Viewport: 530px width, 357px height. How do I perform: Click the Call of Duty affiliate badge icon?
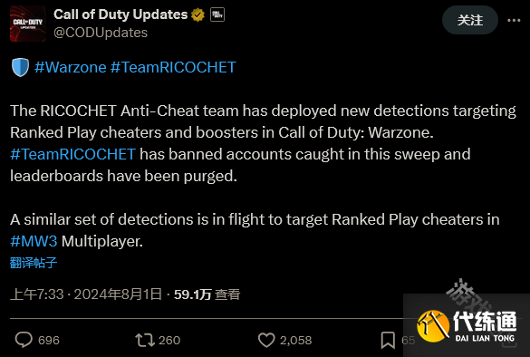coord(217,14)
